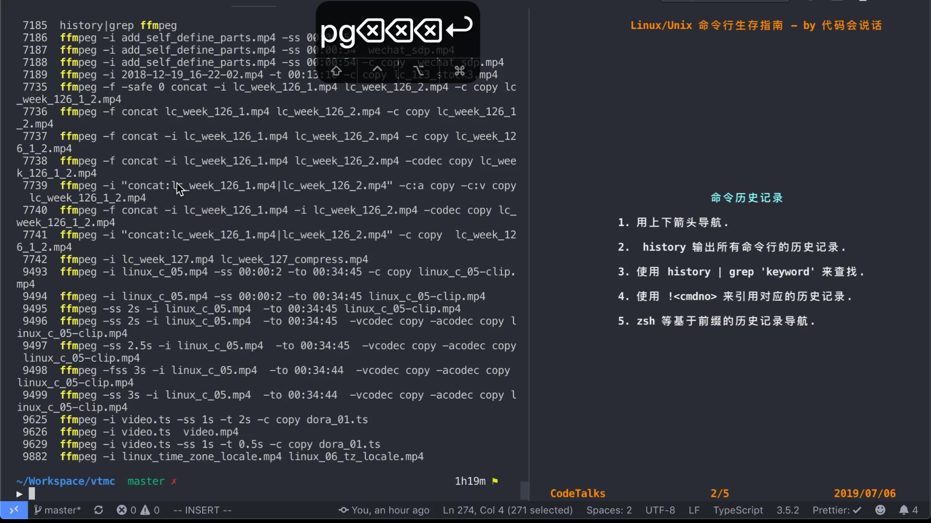Click history line 7185 'history|grep ffmpeg'
Screen dimensions: 931x523
point(99,25)
